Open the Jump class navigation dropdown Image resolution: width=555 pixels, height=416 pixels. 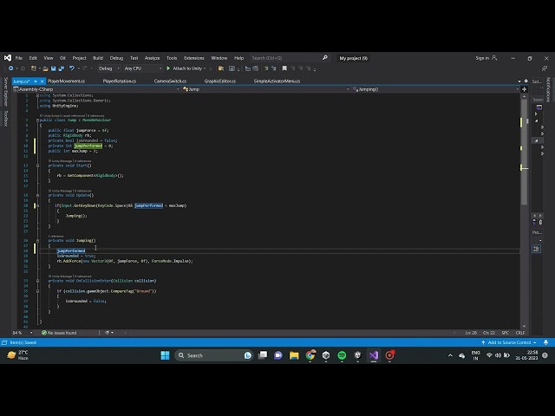coord(265,89)
